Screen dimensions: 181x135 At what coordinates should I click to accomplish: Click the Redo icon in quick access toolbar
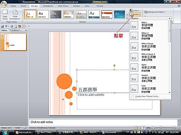(x=12, y=26)
